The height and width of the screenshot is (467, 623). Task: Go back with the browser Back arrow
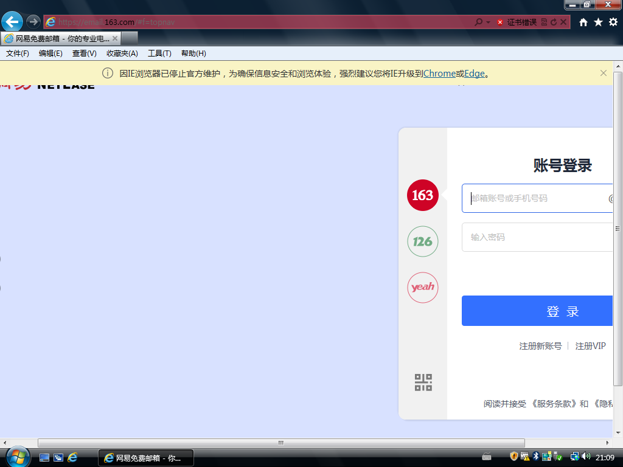pyautogui.click(x=12, y=22)
